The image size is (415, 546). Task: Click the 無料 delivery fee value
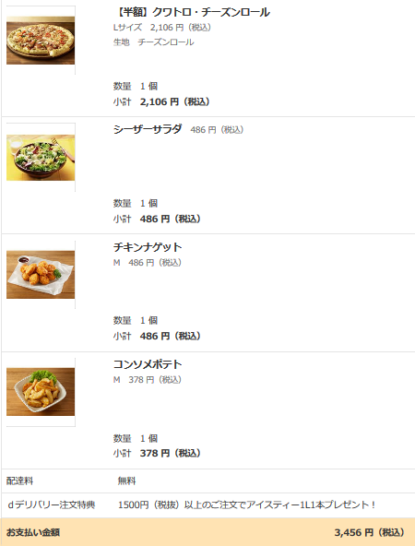tap(126, 481)
